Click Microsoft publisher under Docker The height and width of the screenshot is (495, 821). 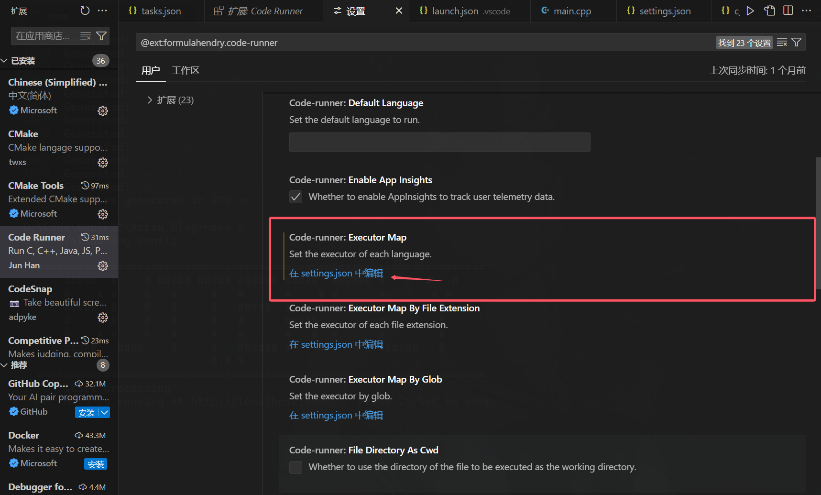(x=39, y=463)
